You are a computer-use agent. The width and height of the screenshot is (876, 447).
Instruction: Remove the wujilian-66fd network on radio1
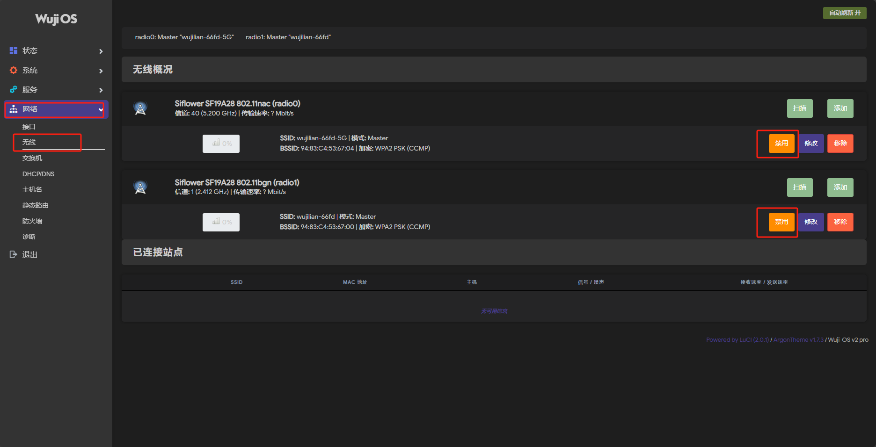click(840, 222)
